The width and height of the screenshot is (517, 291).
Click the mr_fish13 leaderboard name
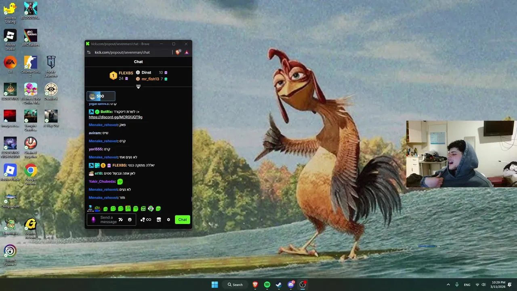[150, 79]
